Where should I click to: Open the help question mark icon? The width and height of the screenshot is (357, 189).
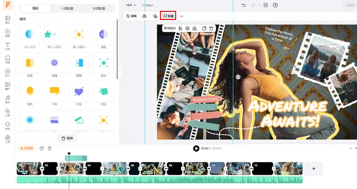pos(275,5)
